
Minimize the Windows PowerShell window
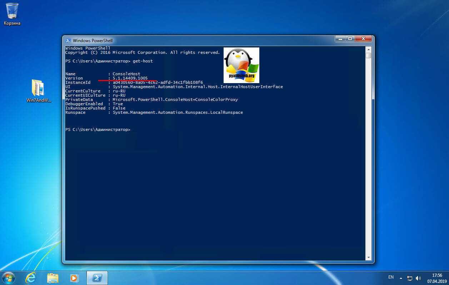coord(340,39)
